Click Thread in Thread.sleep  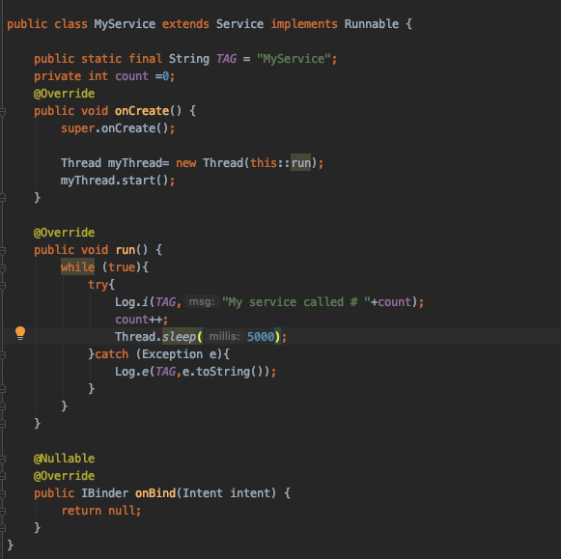(135, 337)
